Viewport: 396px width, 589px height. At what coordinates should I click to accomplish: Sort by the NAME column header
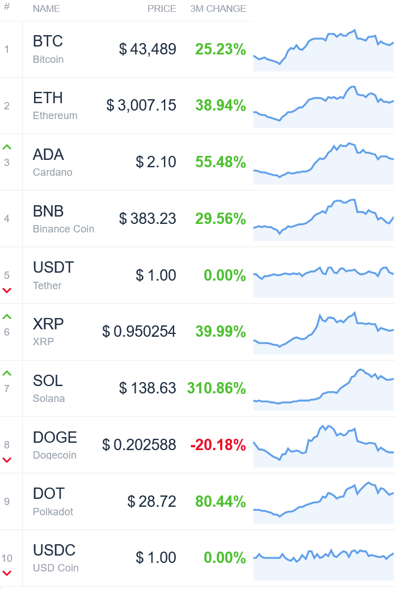[47, 9]
